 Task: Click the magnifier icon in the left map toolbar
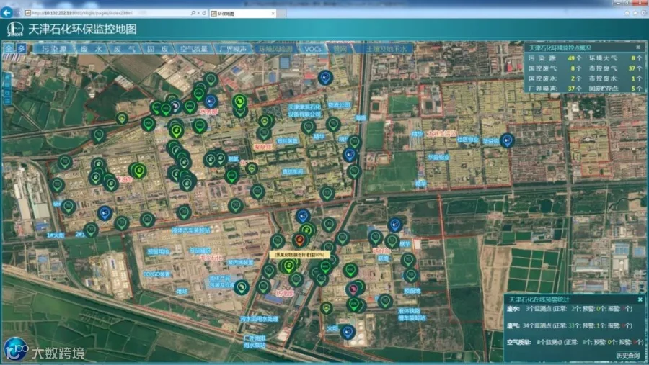pos(7,93)
